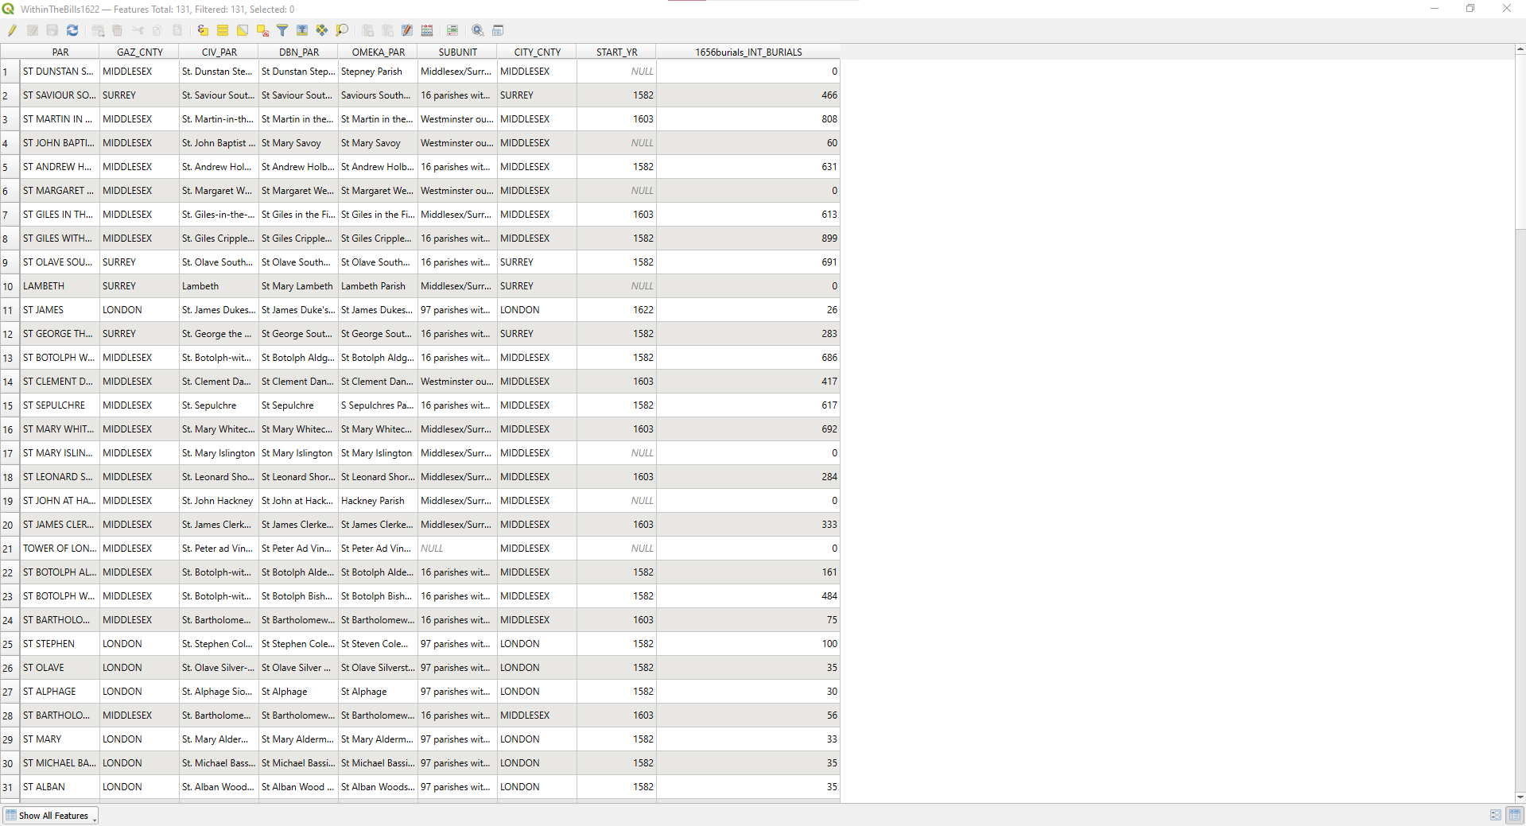The width and height of the screenshot is (1526, 826).
Task: Toggle editing mode with the pencil icon
Action: click(12, 30)
